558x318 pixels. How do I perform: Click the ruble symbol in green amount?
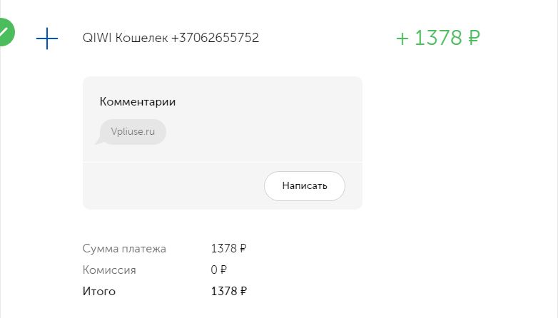(x=474, y=38)
